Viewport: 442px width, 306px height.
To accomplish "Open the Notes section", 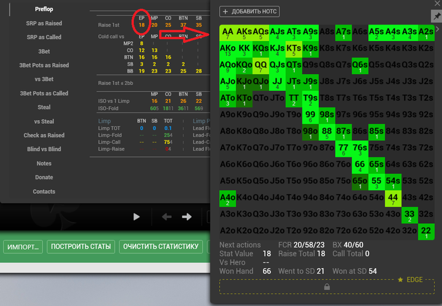I will (x=44, y=164).
